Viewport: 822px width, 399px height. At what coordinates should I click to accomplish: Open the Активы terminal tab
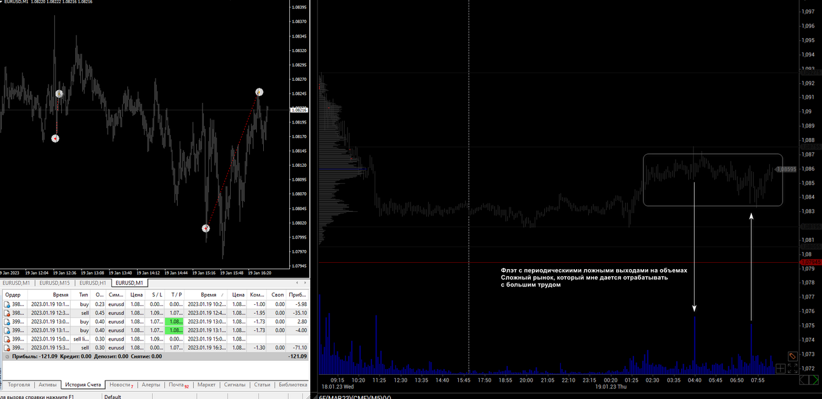coord(48,384)
